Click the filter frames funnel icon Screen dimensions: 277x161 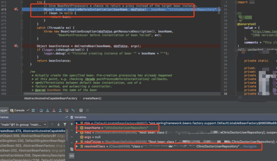click(x=65, y=125)
